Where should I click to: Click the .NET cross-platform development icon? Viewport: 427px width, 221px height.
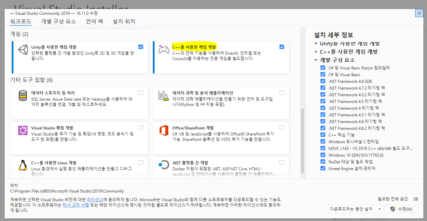[164, 165]
